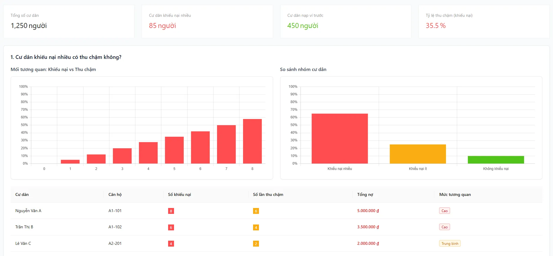
Task: Select the red "Khiếu nại nhiều" group bar
Action: (340, 138)
